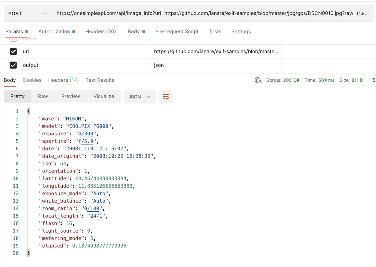The image size is (376, 267).
Task: Click the "0/100" zoom_ratio value
Action: click(x=92, y=209)
